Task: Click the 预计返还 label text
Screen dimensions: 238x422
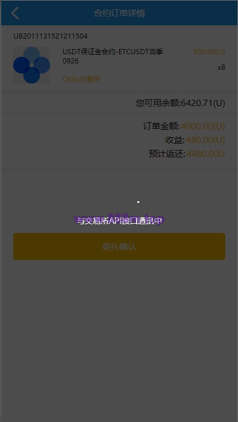Action: [x=167, y=154]
